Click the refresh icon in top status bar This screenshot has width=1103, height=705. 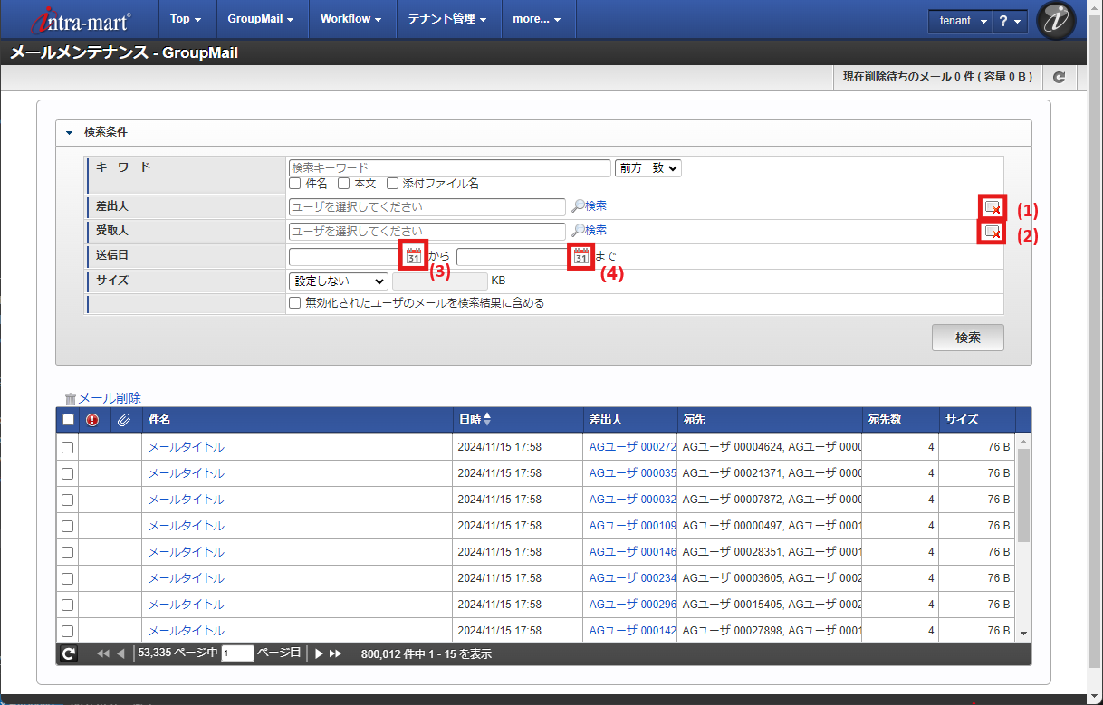[x=1059, y=78]
